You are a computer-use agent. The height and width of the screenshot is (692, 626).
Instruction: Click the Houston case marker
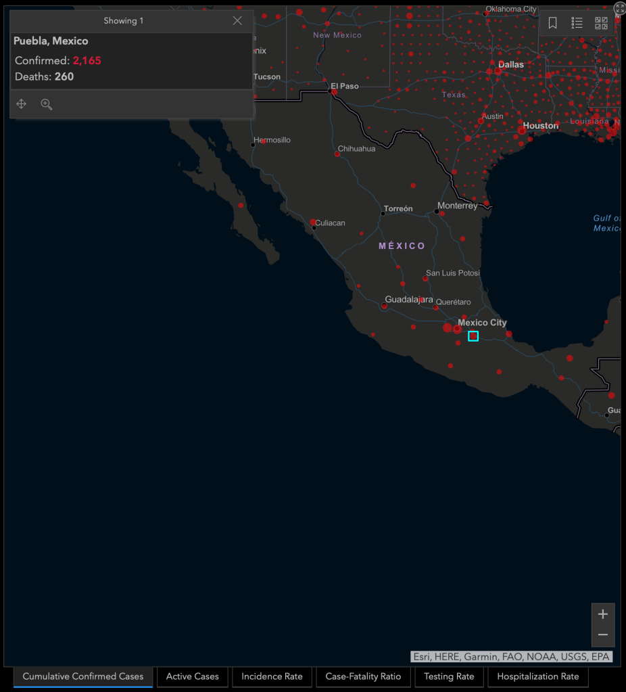(x=523, y=129)
